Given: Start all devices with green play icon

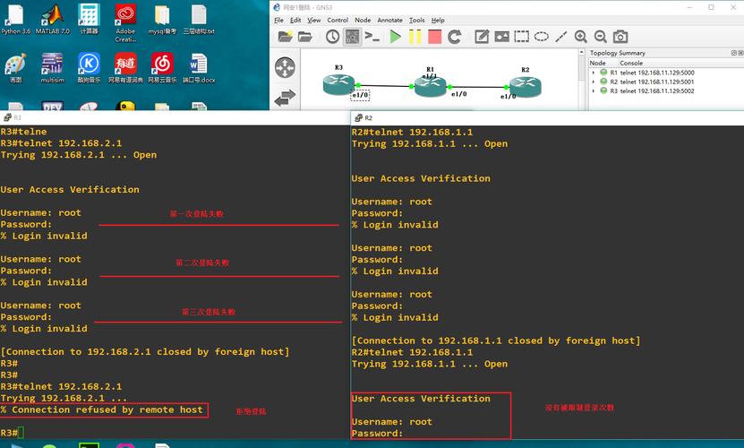Looking at the screenshot, I should click(x=395, y=37).
